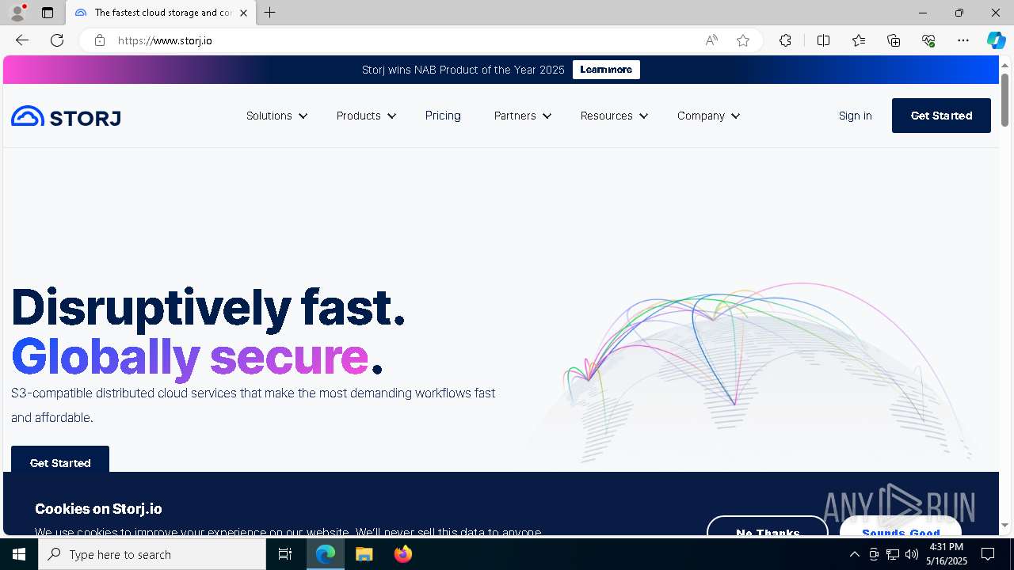Refresh the current page
1014x570 pixels.
pyautogui.click(x=57, y=40)
